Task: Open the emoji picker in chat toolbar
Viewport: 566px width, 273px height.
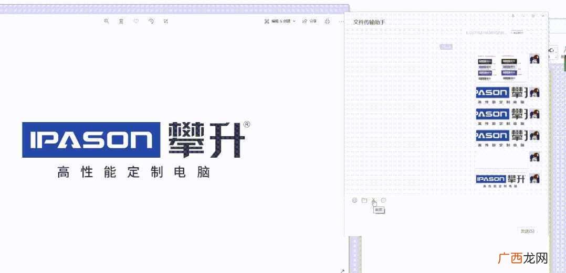Action: pos(354,200)
